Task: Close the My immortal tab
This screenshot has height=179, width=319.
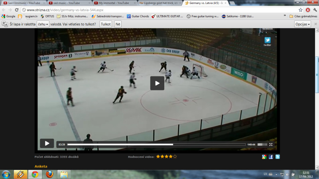Action: (x=134, y=3)
